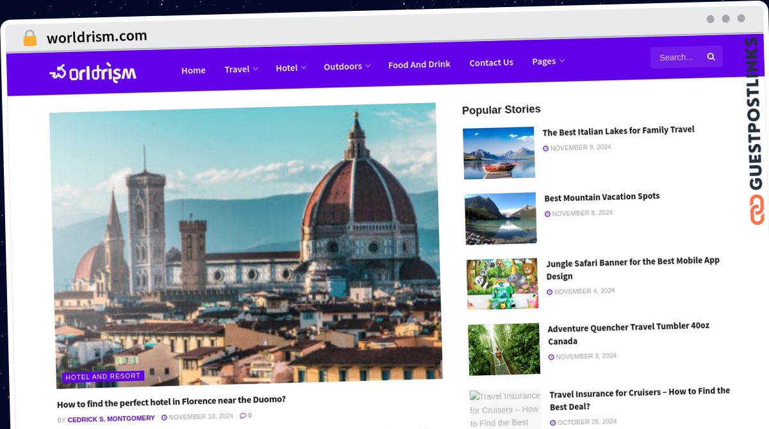Expand the Outdoors menu chevron
The image size is (769, 429).
(x=368, y=66)
